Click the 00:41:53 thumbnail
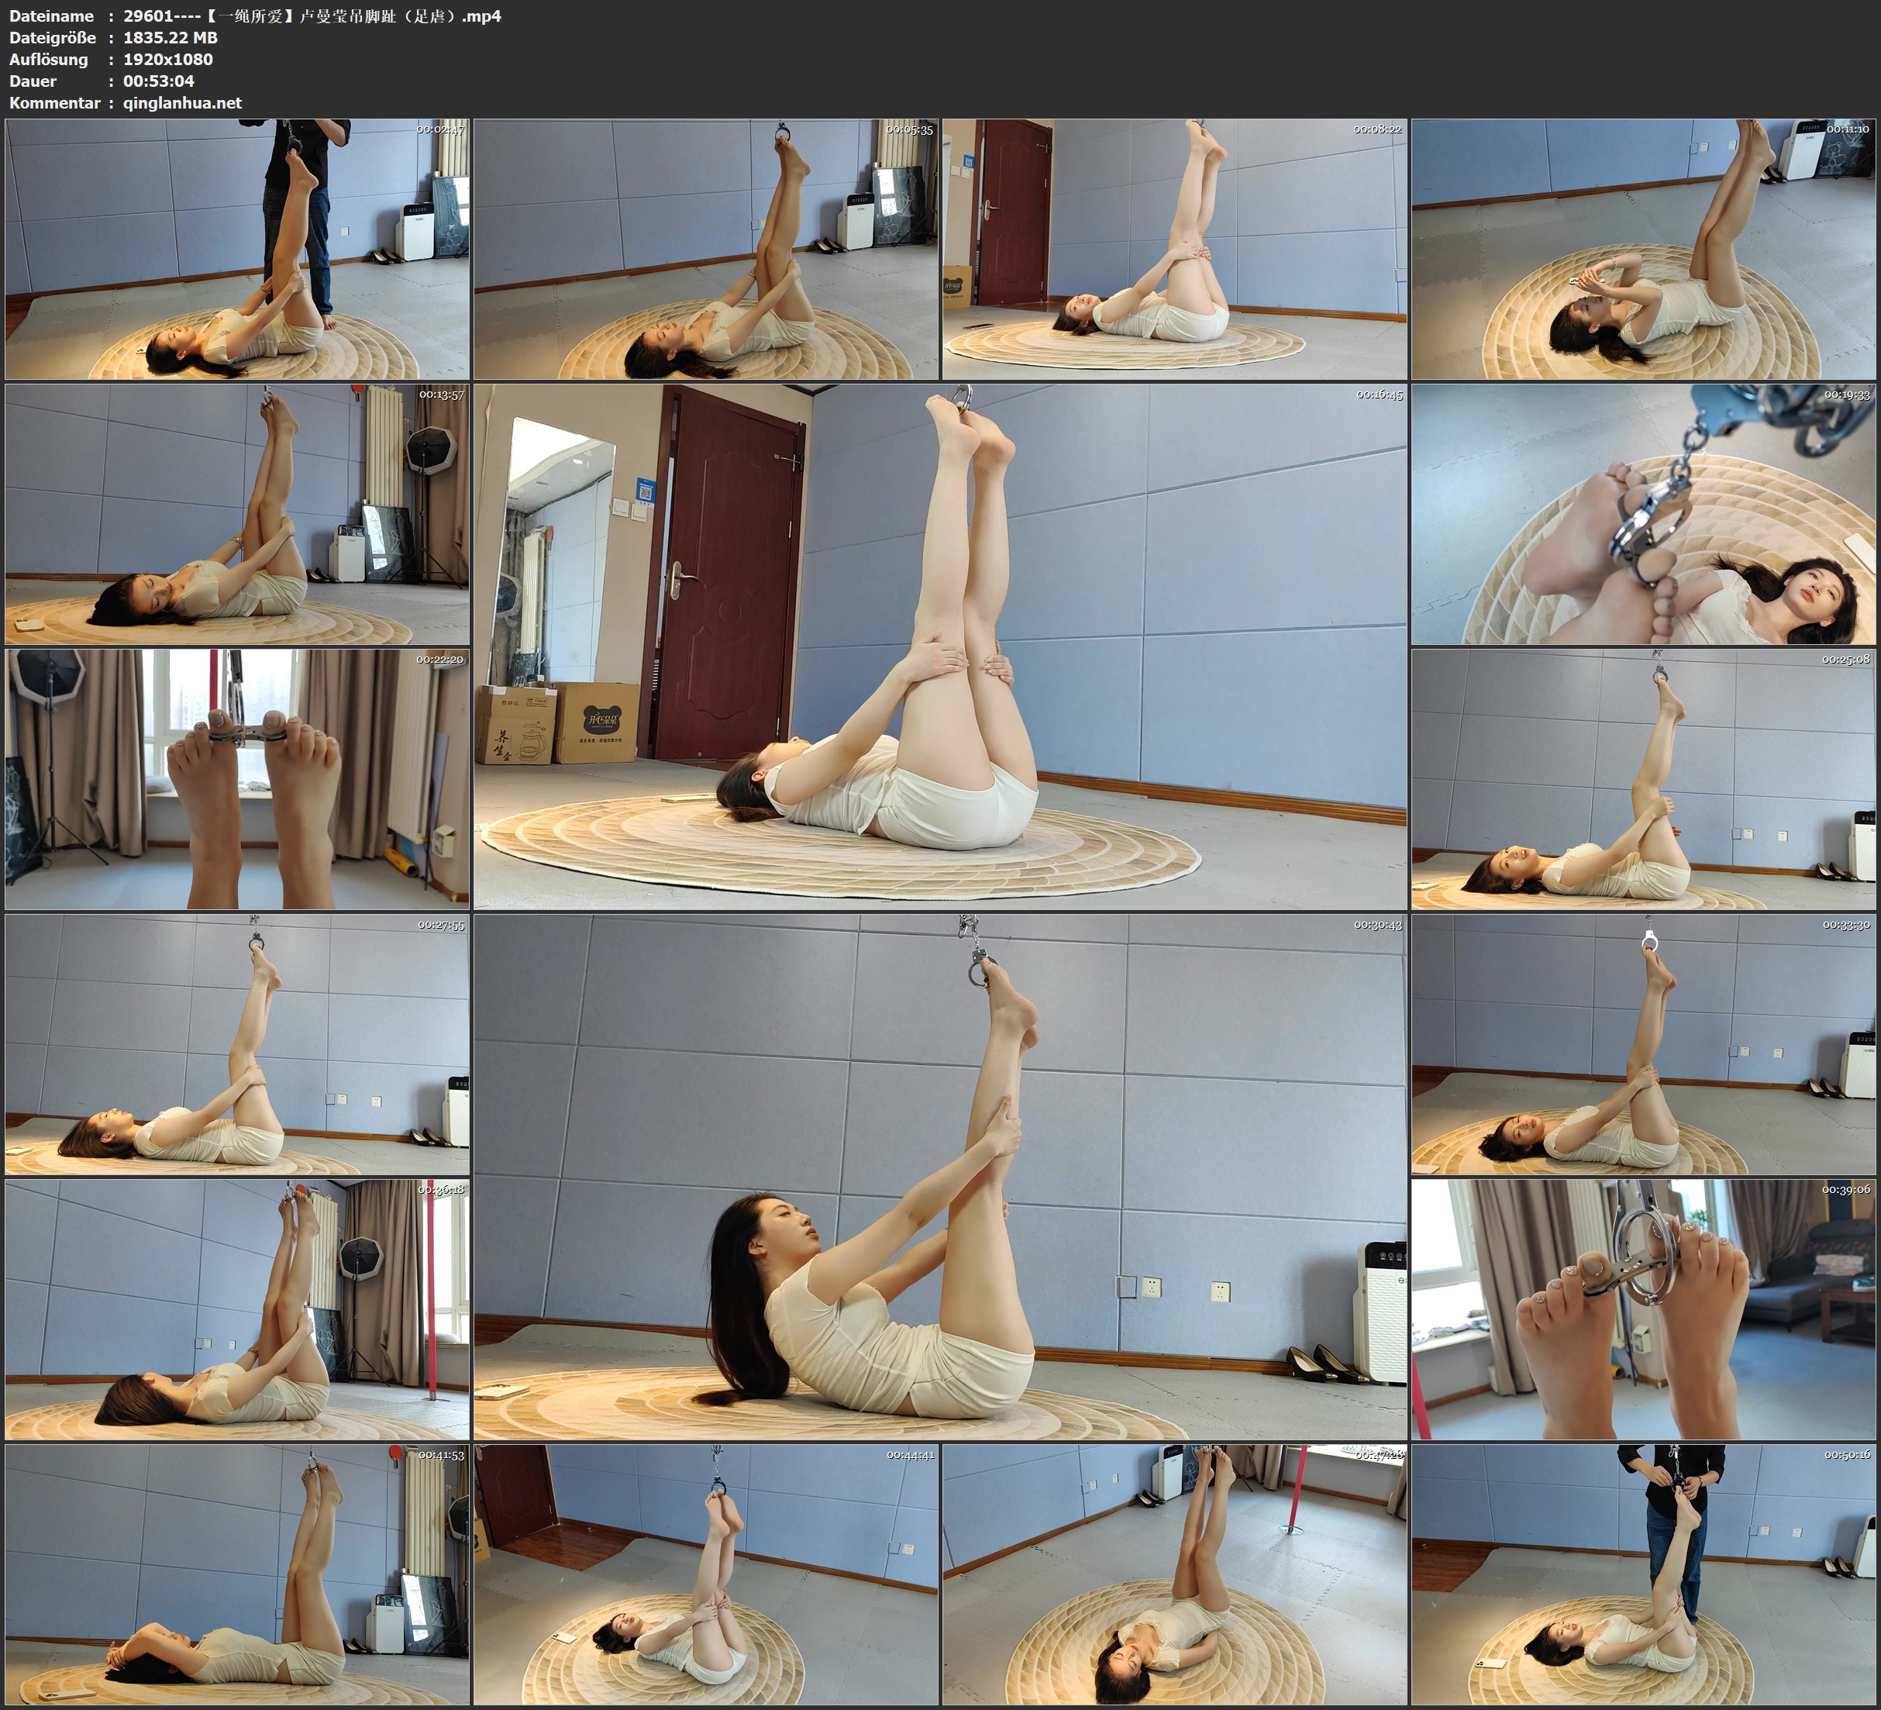The image size is (1881, 1710). point(237,1574)
